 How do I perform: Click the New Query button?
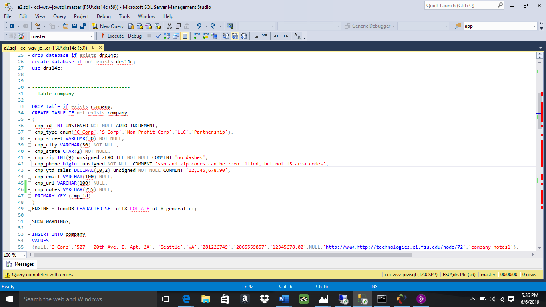tap(108, 26)
